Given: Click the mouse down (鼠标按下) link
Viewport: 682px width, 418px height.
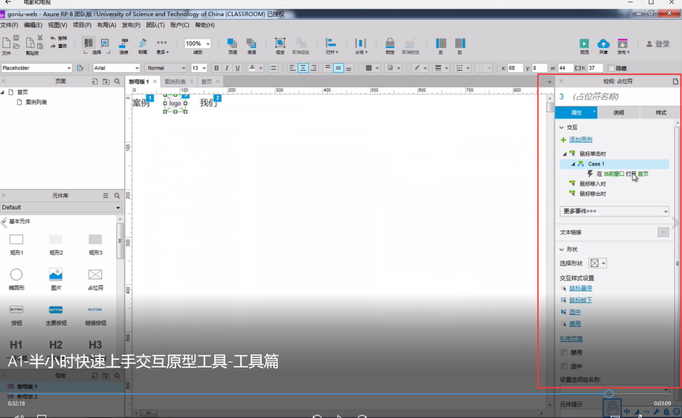Looking at the screenshot, I should coord(581,300).
